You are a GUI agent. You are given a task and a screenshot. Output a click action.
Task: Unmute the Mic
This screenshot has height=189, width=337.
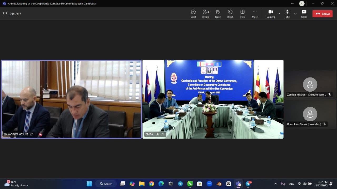[288, 14]
